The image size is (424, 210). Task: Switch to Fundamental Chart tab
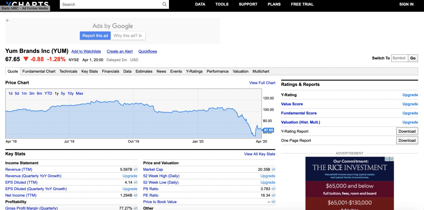[x=39, y=72]
